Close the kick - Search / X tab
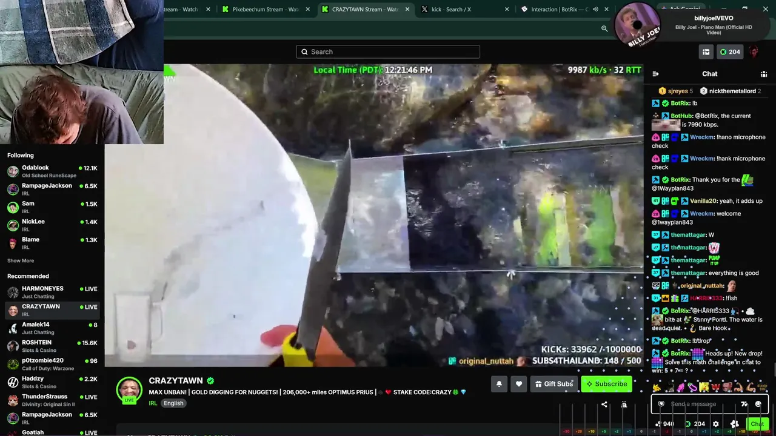The image size is (776, 436). click(x=506, y=9)
